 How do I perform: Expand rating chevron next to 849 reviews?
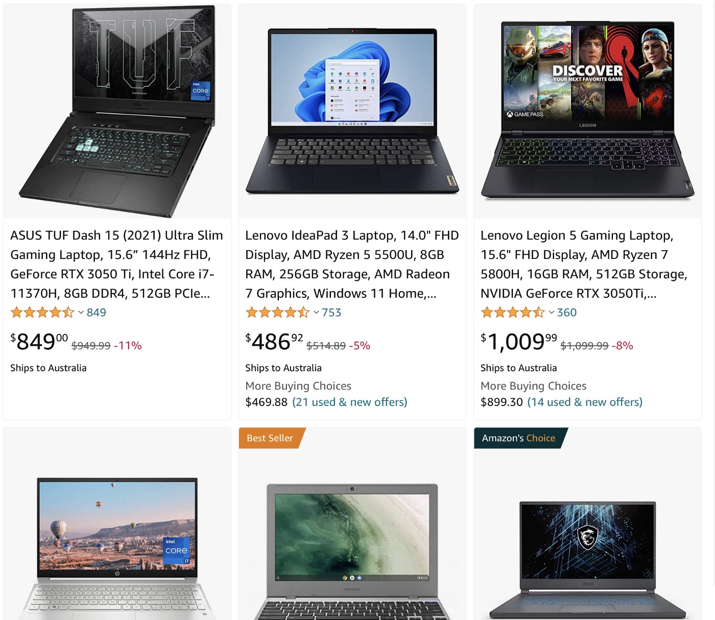[x=81, y=313]
